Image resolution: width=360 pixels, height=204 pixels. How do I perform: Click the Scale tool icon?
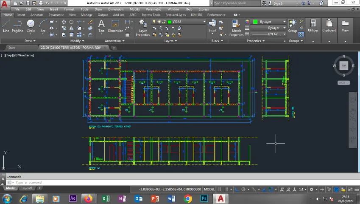[71, 34]
